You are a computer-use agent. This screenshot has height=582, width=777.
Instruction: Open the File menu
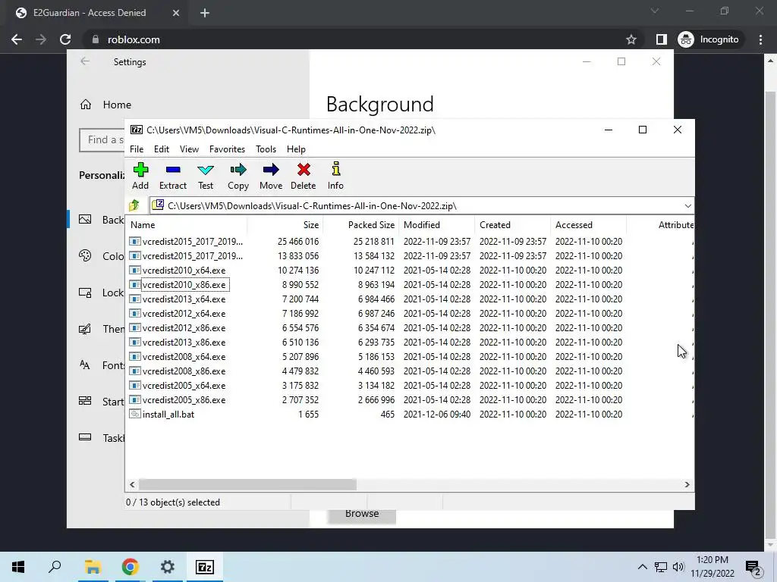137,149
